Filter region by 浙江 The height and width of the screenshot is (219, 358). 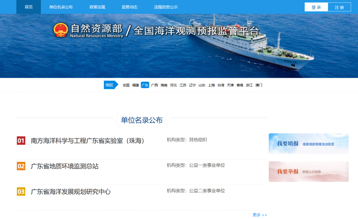tap(249, 85)
